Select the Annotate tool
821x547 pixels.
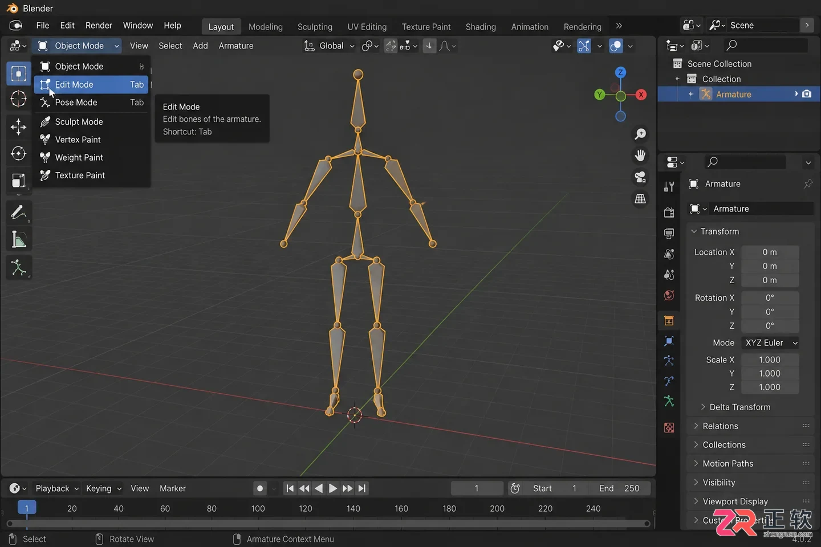[x=18, y=213]
